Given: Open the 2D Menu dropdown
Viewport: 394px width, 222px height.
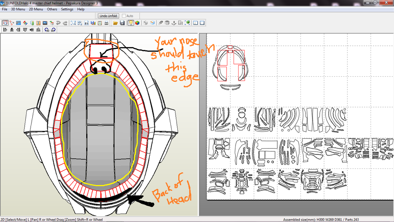Looking at the screenshot, I should tap(36, 9).
